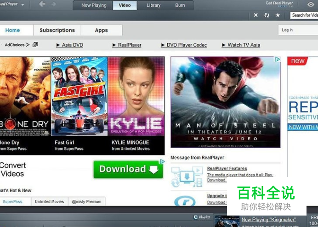This screenshot has height=227, width=318.
Task: Click the Fast Girl title text
Action: coord(64,143)
